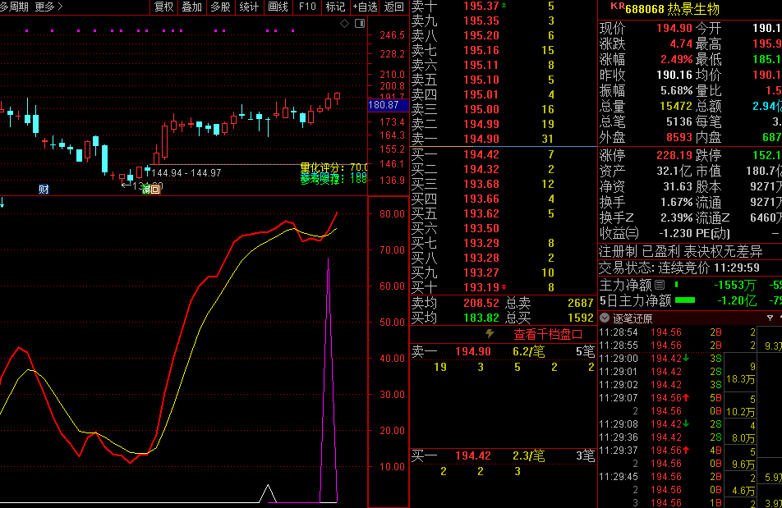Open the 多周期 multi-period view
The height and width of the screenshot is (508, 782).
click(14, 7)
